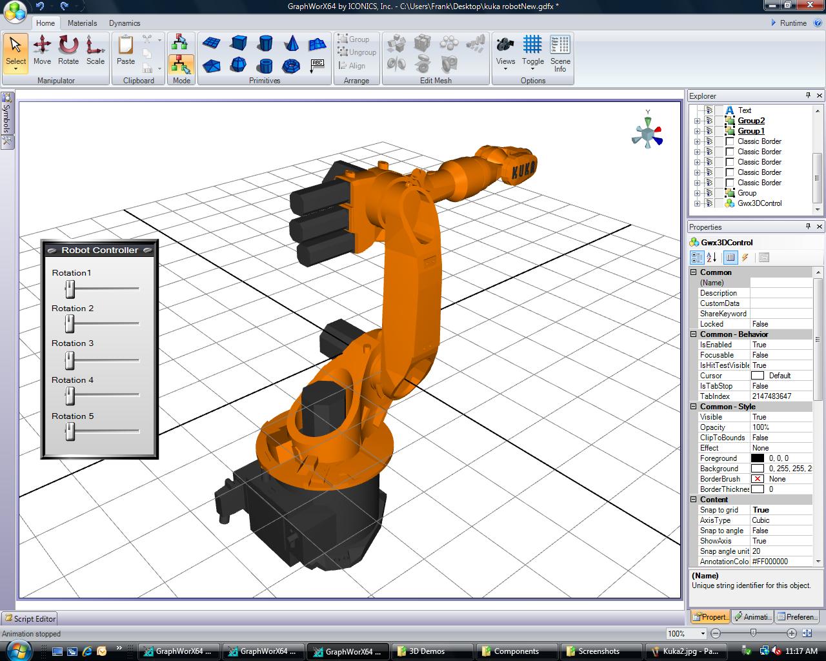Open the GraphWorX64 application orb menu
Image resolution: width=826 pixels, height=661 pixels.
coord(15,10)
